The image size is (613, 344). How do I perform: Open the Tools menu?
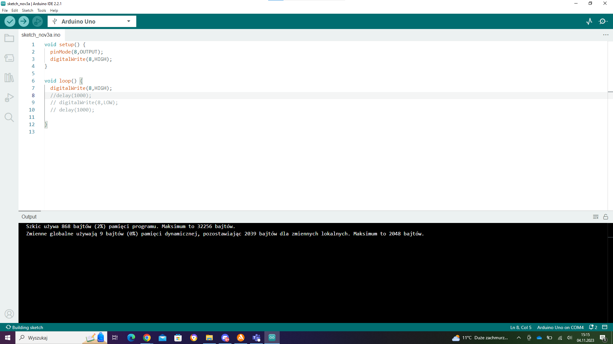point(42,11)
